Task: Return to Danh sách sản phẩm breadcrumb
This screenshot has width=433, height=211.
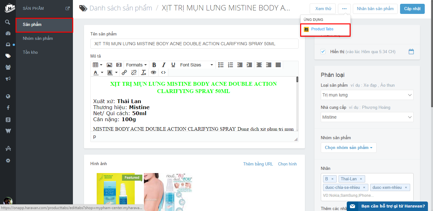Action: [121, 8]
